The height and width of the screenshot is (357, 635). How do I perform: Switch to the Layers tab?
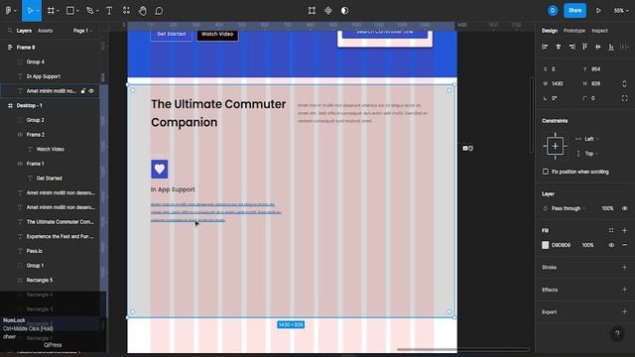point(24,31)
